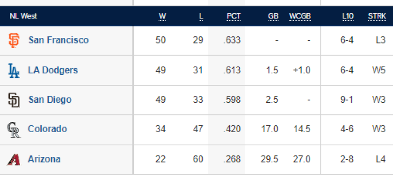Click the NL West division header
Screen dimensions: 393x177
23,16
